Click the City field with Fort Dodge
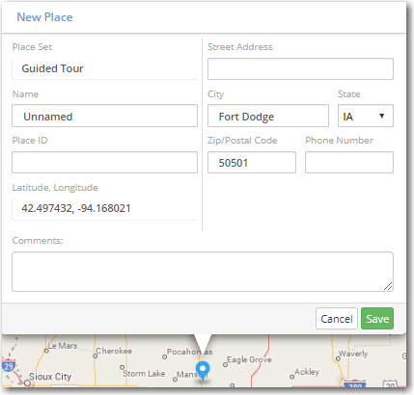This screenshot has width=414, height=395. pos(268,116)
